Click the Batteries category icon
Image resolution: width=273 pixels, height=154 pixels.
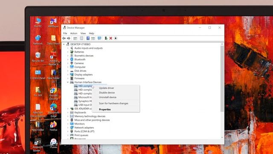(x=72, y=52)
